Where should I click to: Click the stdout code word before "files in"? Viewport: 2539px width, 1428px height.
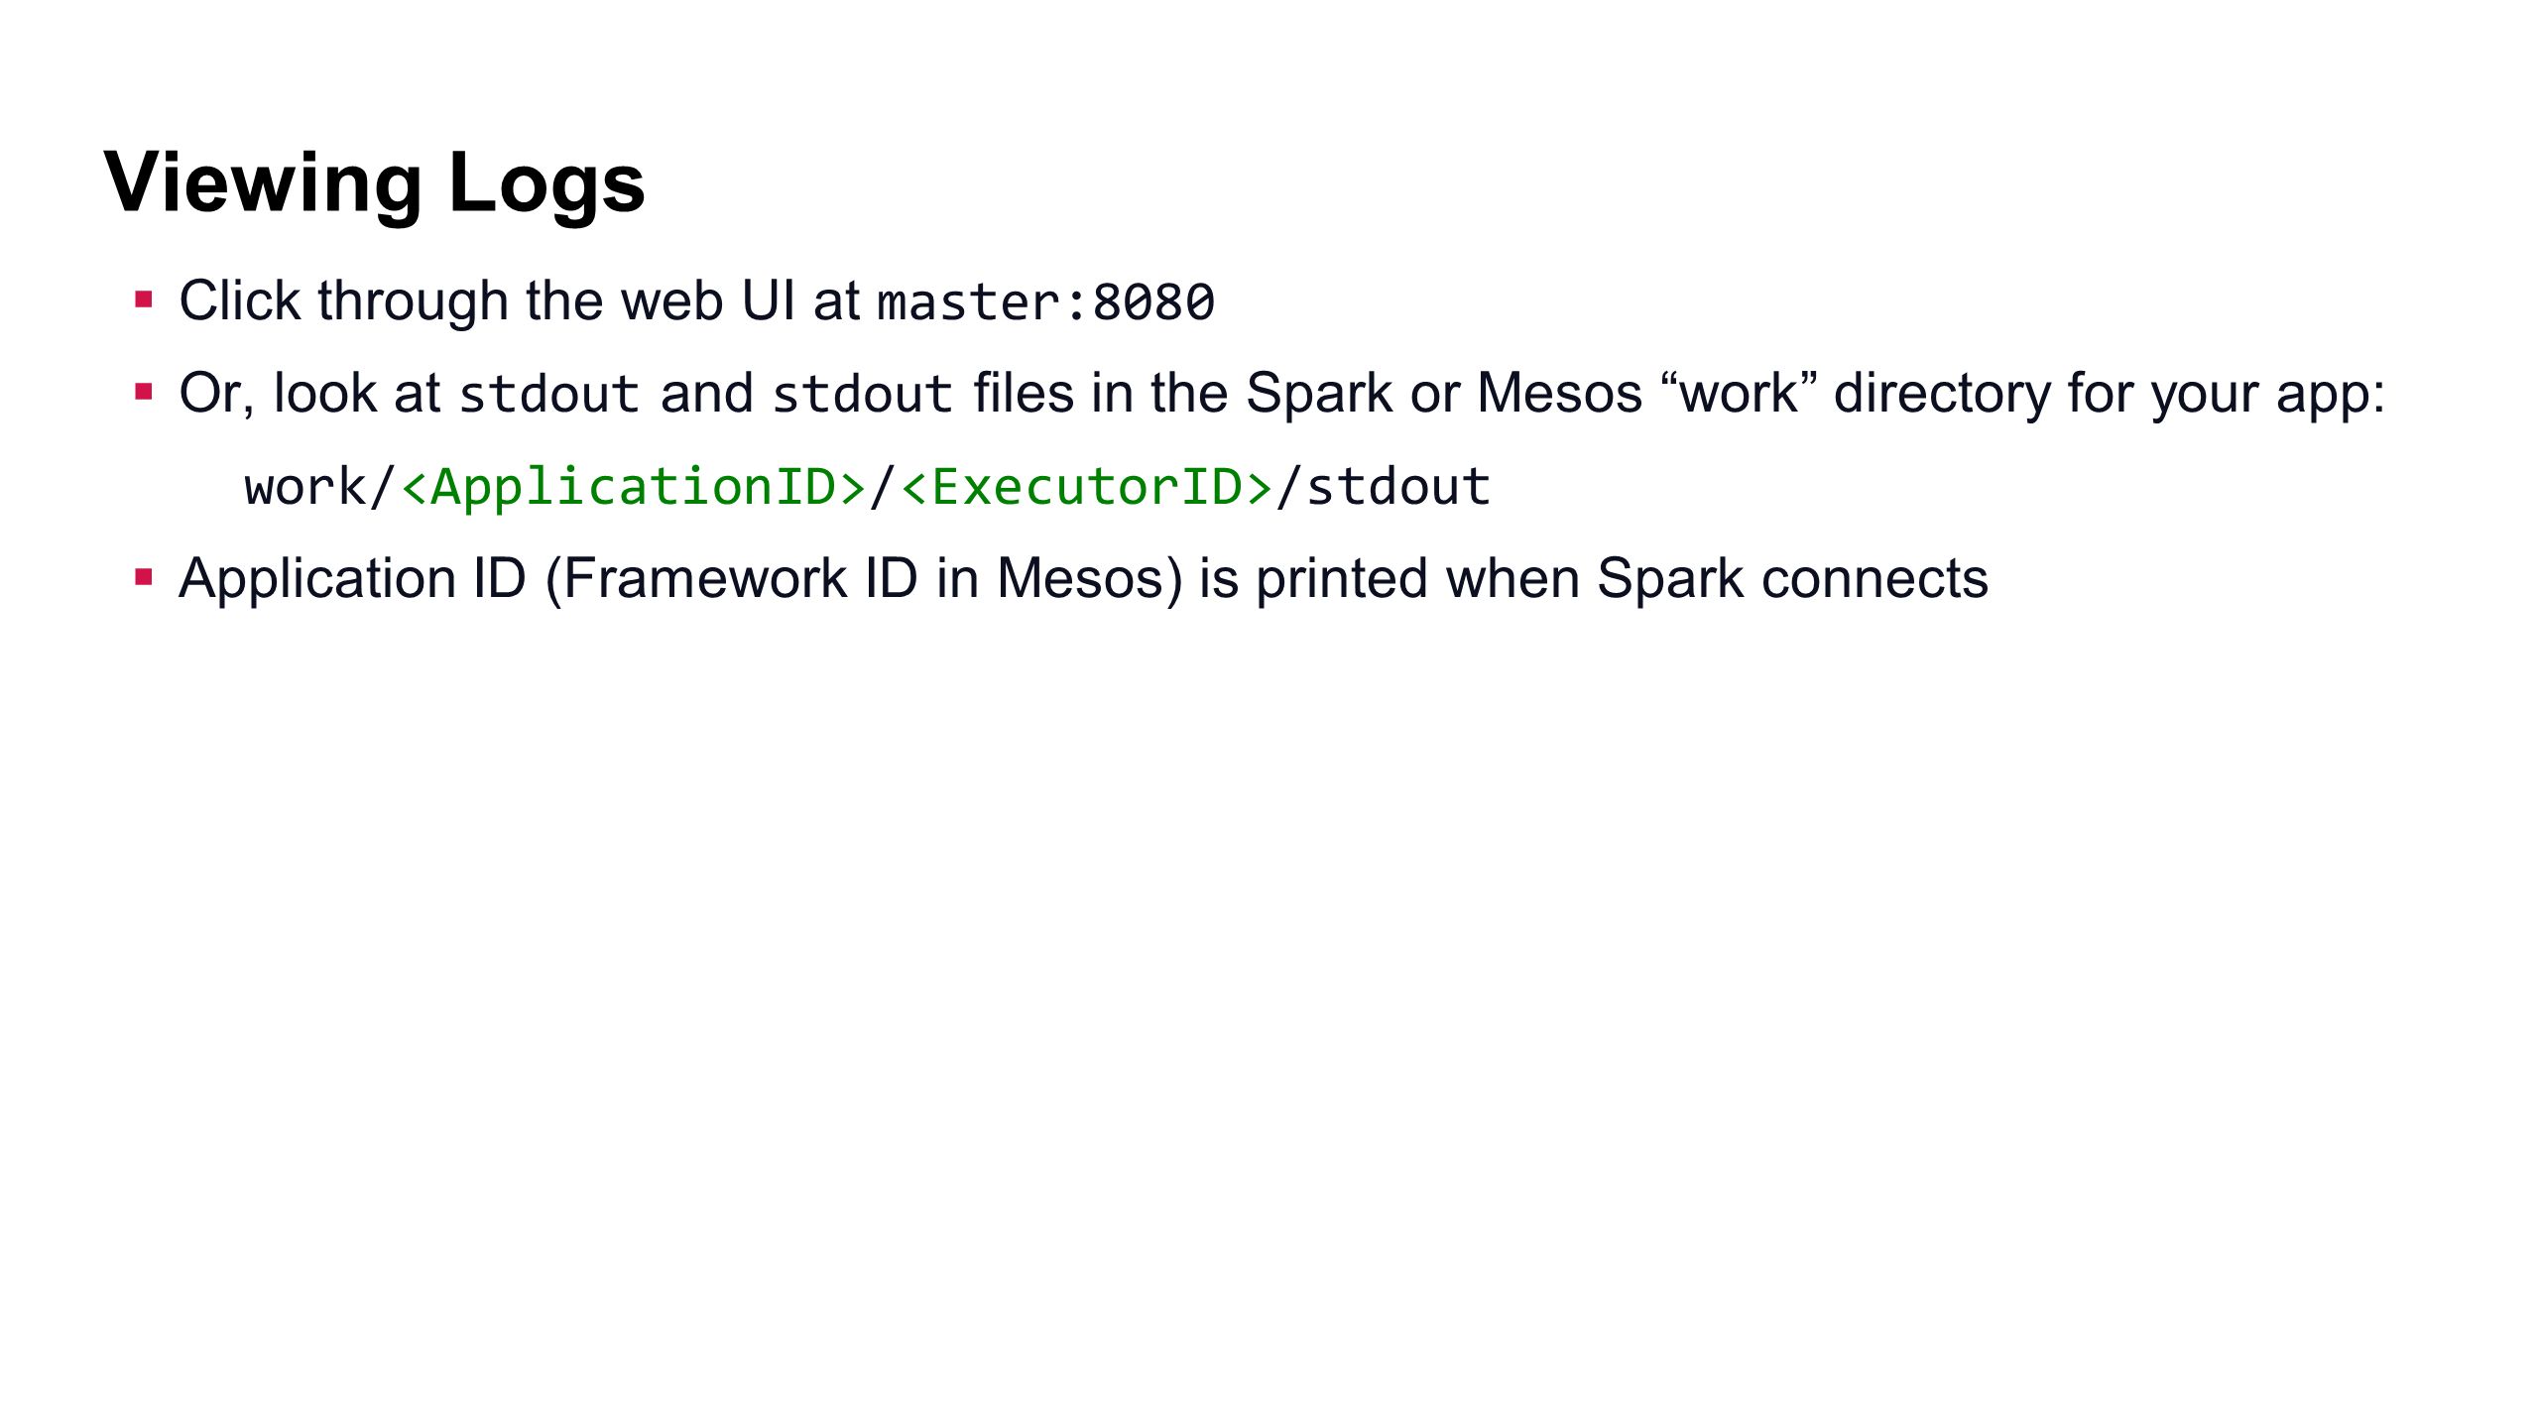[x=863, y=394]
